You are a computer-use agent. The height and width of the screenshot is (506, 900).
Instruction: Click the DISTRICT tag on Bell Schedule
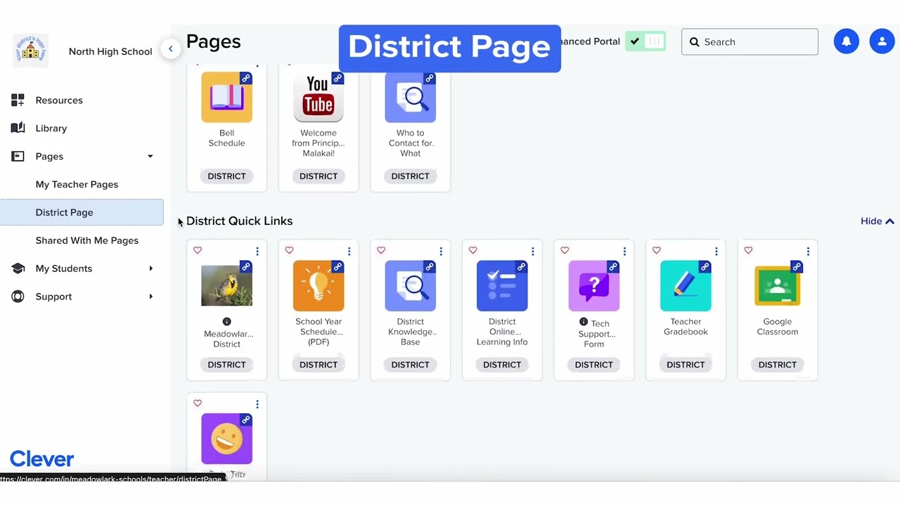click(x=226, y=176)
